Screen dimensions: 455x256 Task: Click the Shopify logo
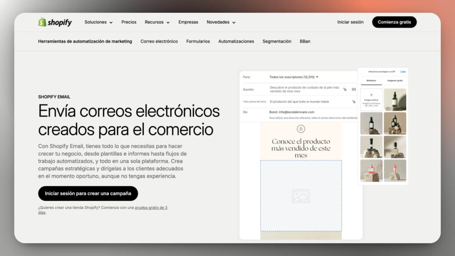point(54,22)
